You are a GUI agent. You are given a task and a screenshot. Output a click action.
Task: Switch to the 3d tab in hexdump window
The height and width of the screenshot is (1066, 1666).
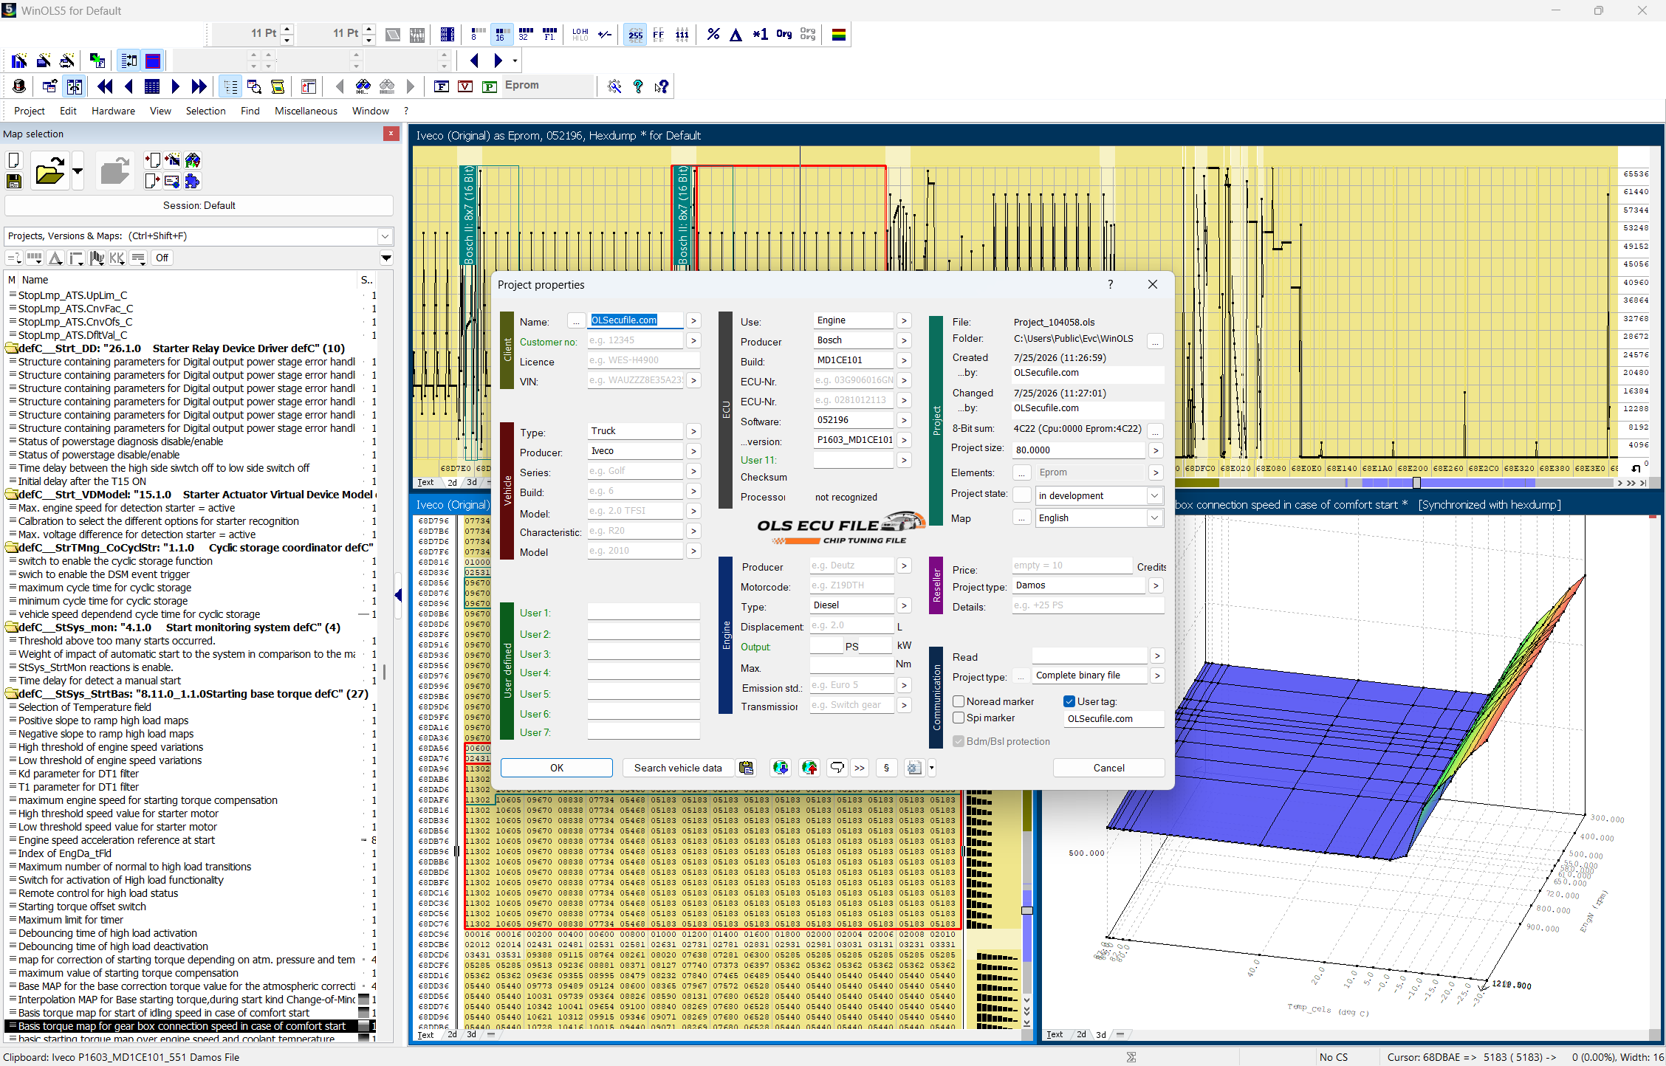[472, 482]
